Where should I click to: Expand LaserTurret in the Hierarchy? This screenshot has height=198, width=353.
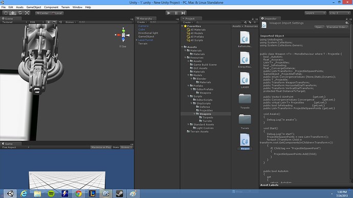(x=137, y=40)
